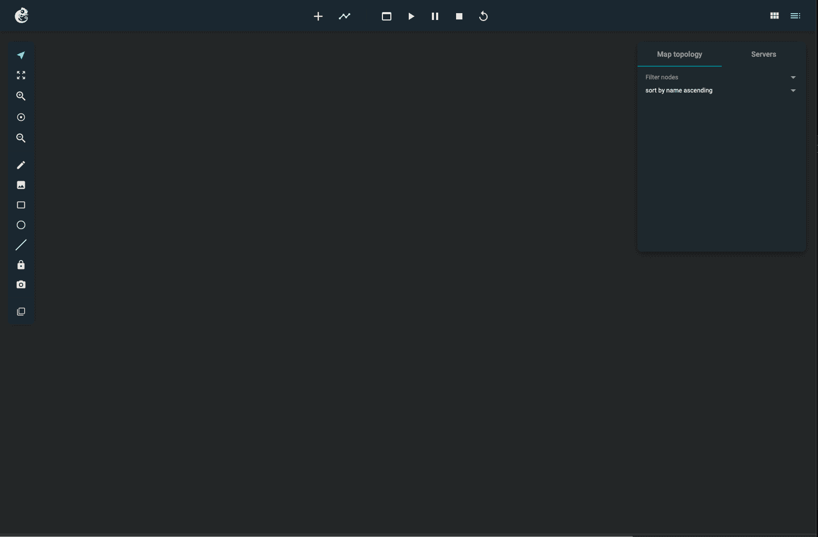The height and width of the screenshot is (537, 818).
Task: Click the fit-to-screen icon
Action: pyautogui.click(x=21, y=75)
